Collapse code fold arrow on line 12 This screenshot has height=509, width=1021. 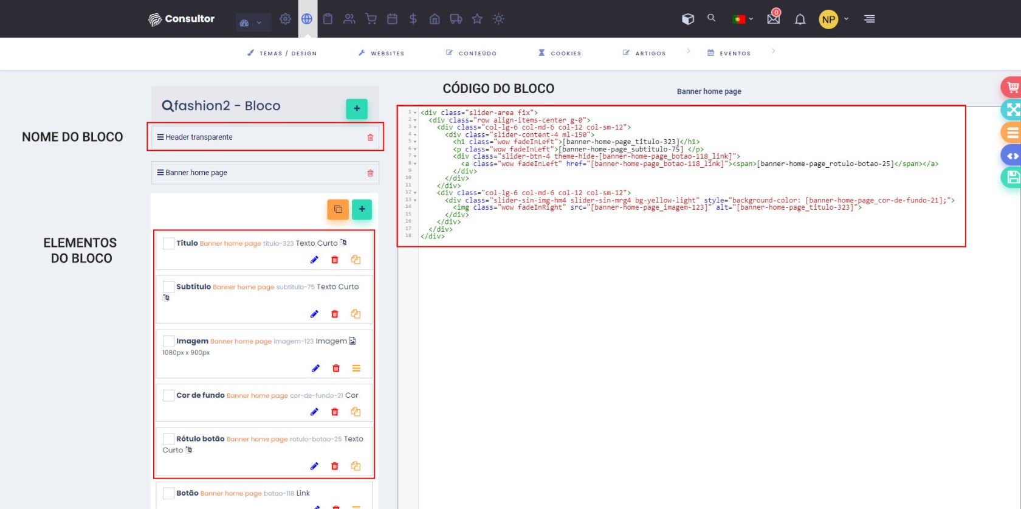415,193
